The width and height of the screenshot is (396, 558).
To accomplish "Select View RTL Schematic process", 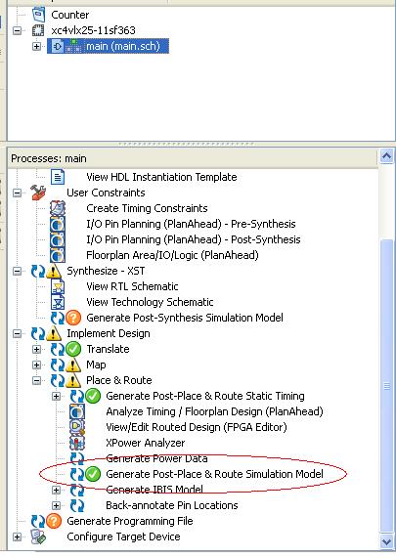I will 132,286.
